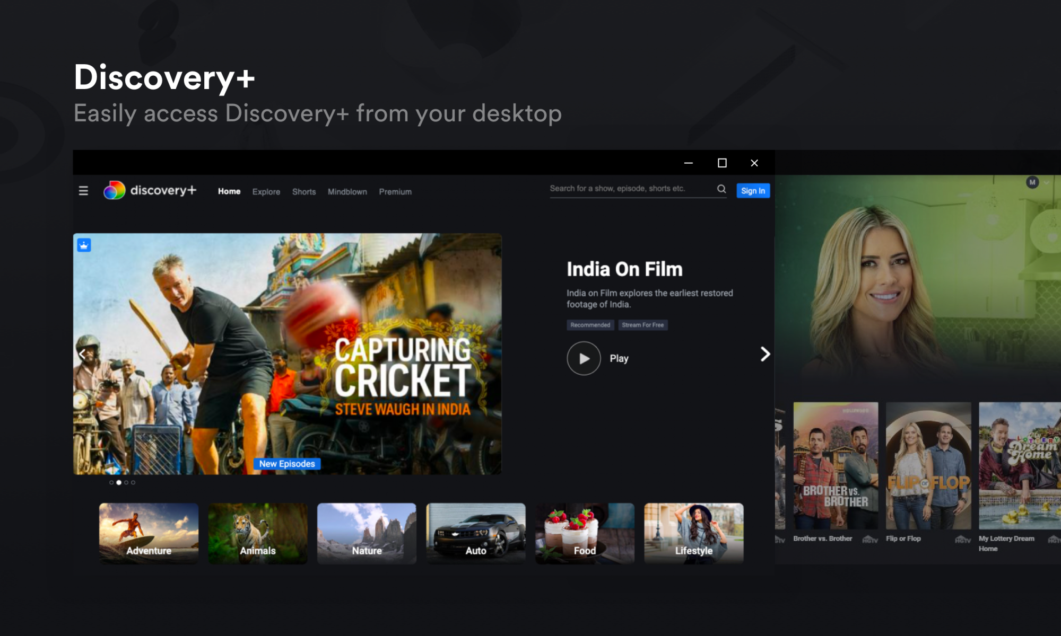This screenshot has width=1061, height=636.
Task: Open the Shorts tab
Action: (304, 192)
